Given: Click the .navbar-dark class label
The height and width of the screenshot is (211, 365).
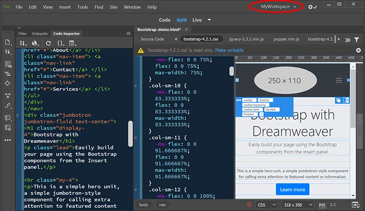Looking at the screenshot, I should 252,109.
